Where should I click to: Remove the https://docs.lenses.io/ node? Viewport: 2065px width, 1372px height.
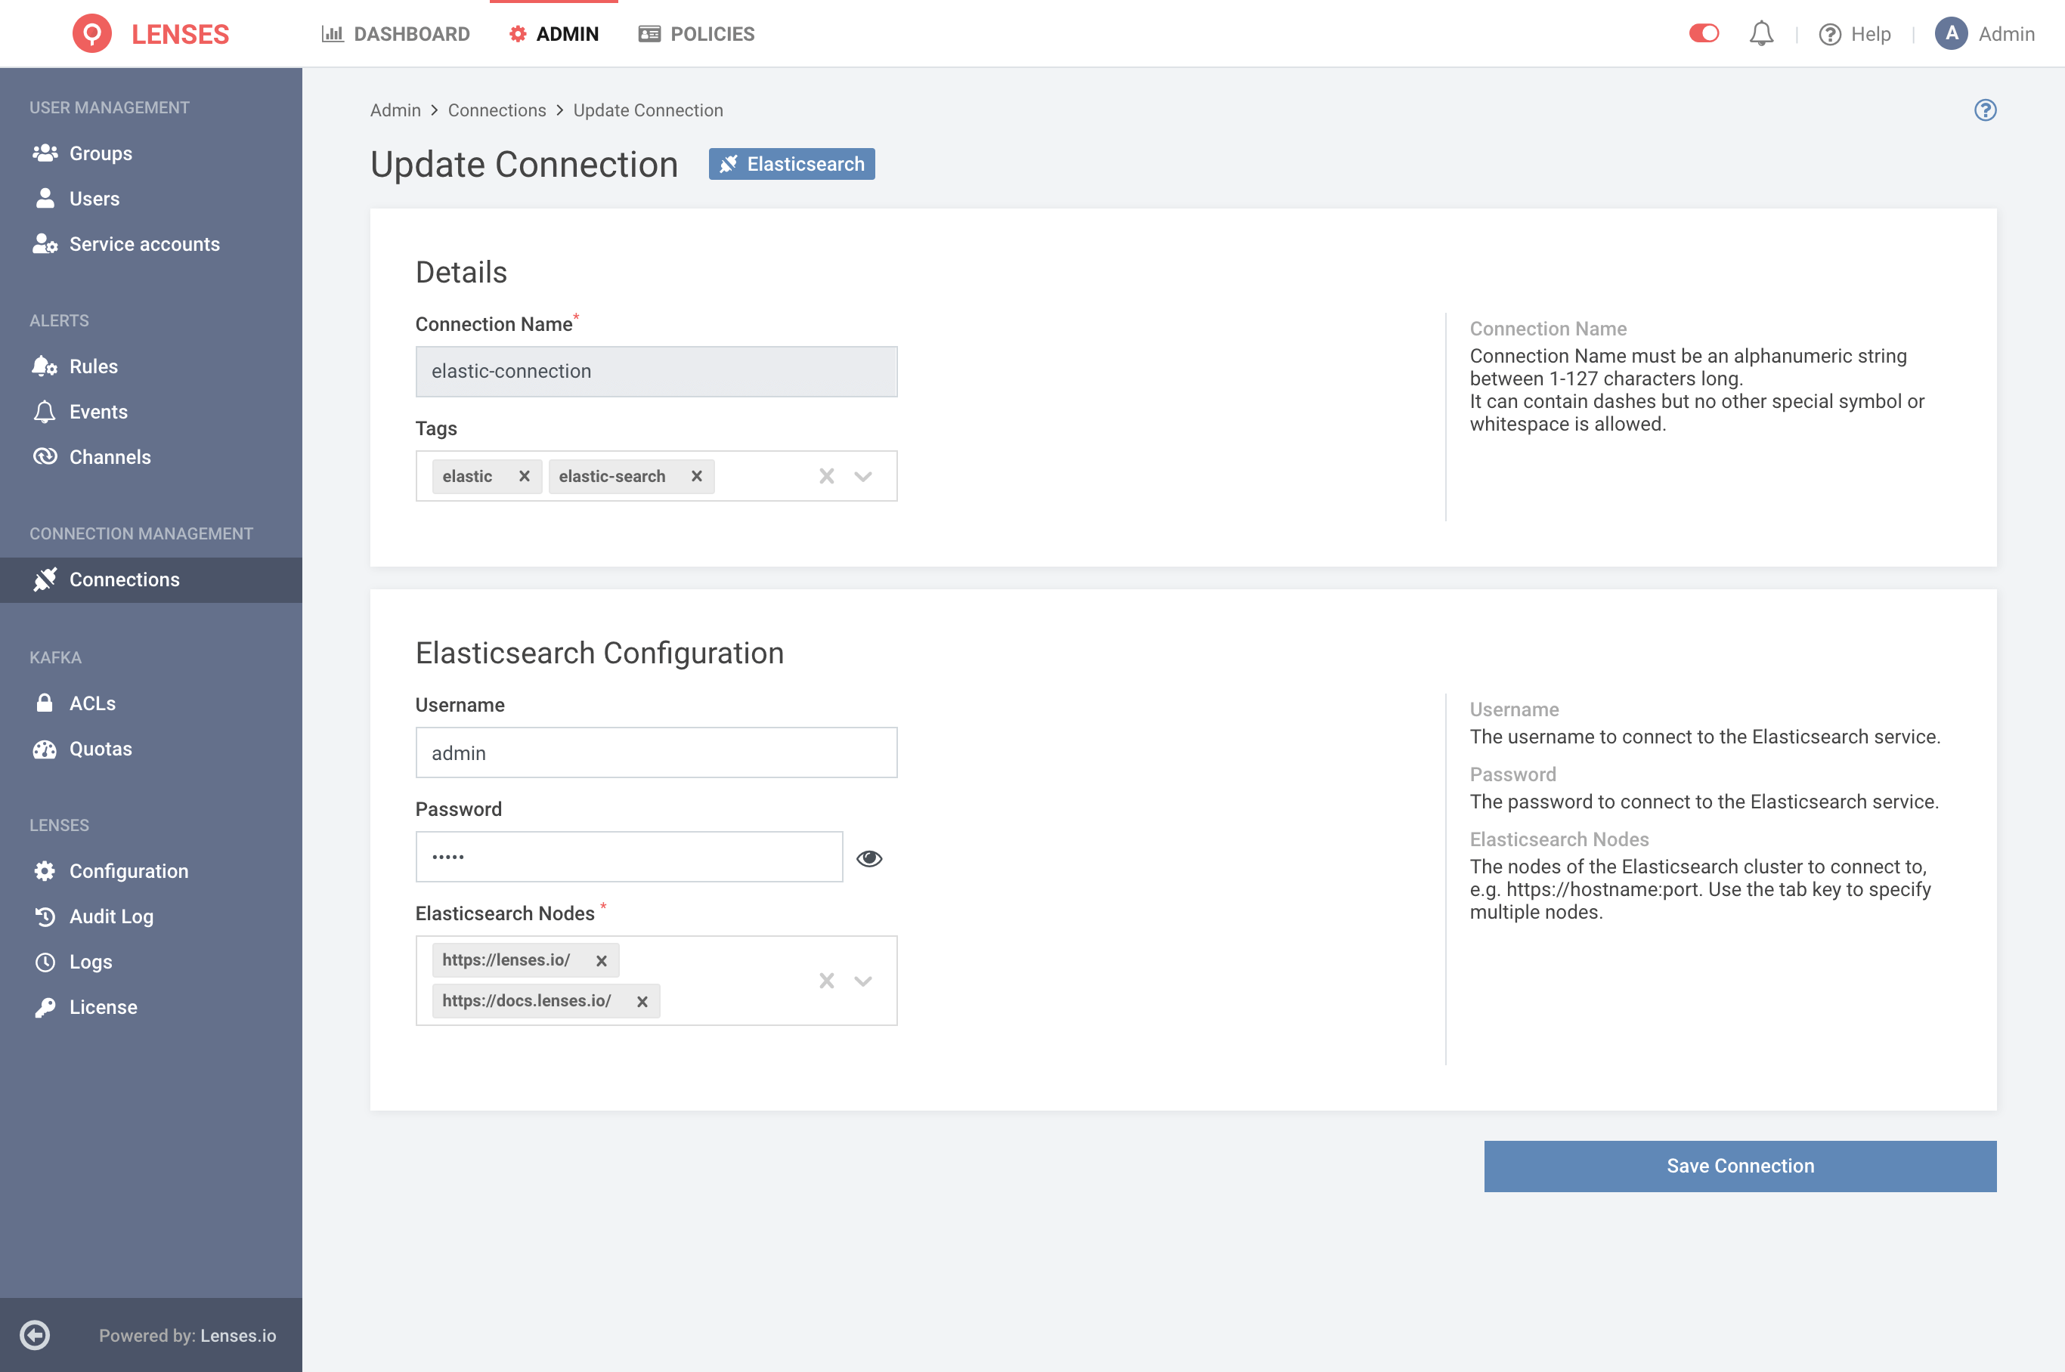pos(642,1001)
